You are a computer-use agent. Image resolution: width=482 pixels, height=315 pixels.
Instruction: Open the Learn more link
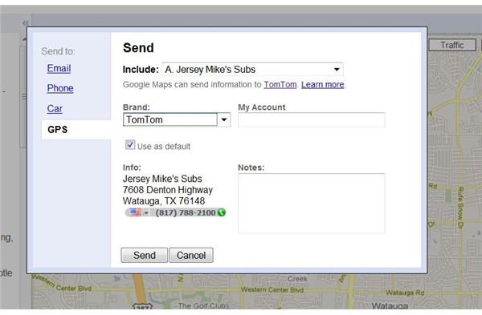(x=322, y=85)
